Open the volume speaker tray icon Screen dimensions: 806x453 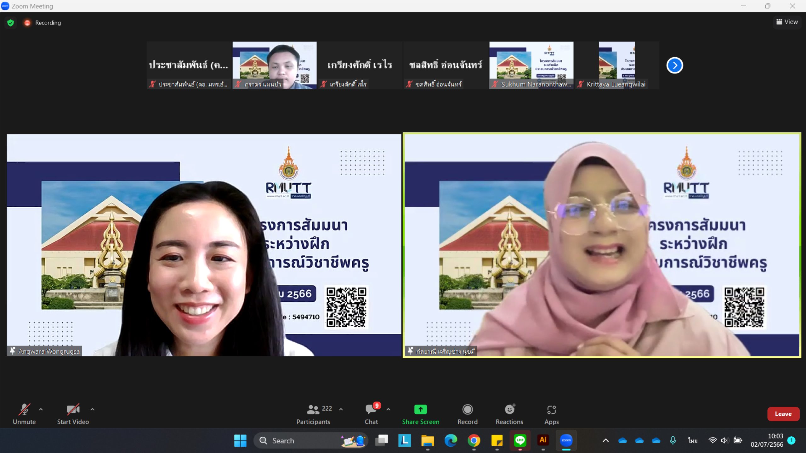coord(725,440)
